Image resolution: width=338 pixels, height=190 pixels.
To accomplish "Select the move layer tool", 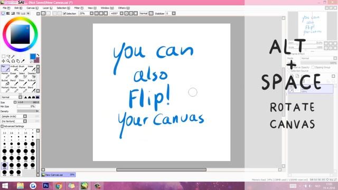I will coord(4,61).
